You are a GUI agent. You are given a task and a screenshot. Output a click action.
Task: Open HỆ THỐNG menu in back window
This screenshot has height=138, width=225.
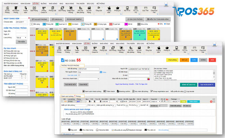(x=101, y=3)
